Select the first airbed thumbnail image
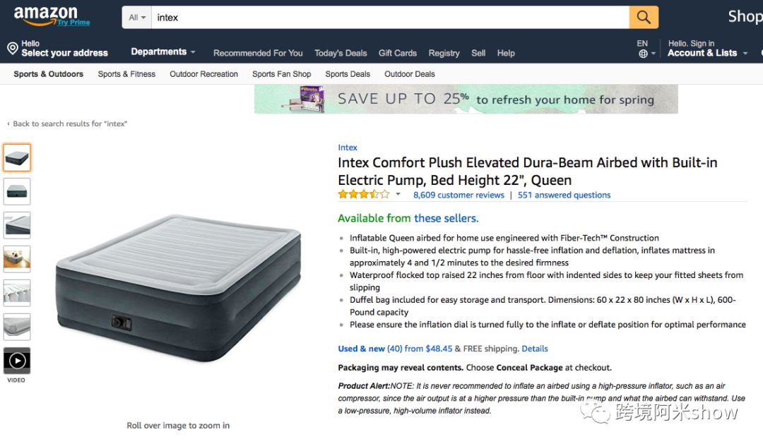763x446 pixels. click(x=17, y=157)
